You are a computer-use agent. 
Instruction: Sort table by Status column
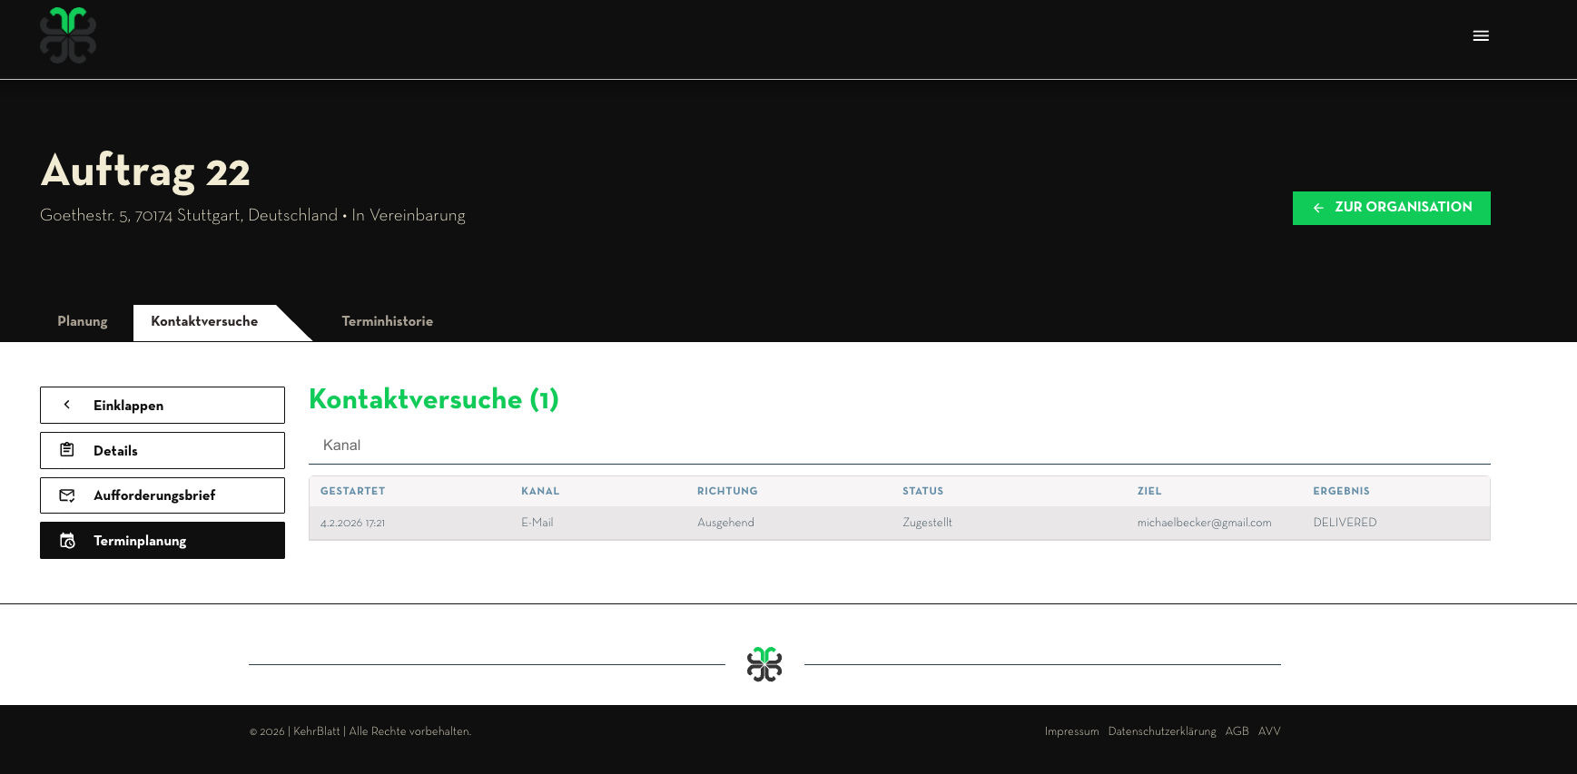point(922,491)
